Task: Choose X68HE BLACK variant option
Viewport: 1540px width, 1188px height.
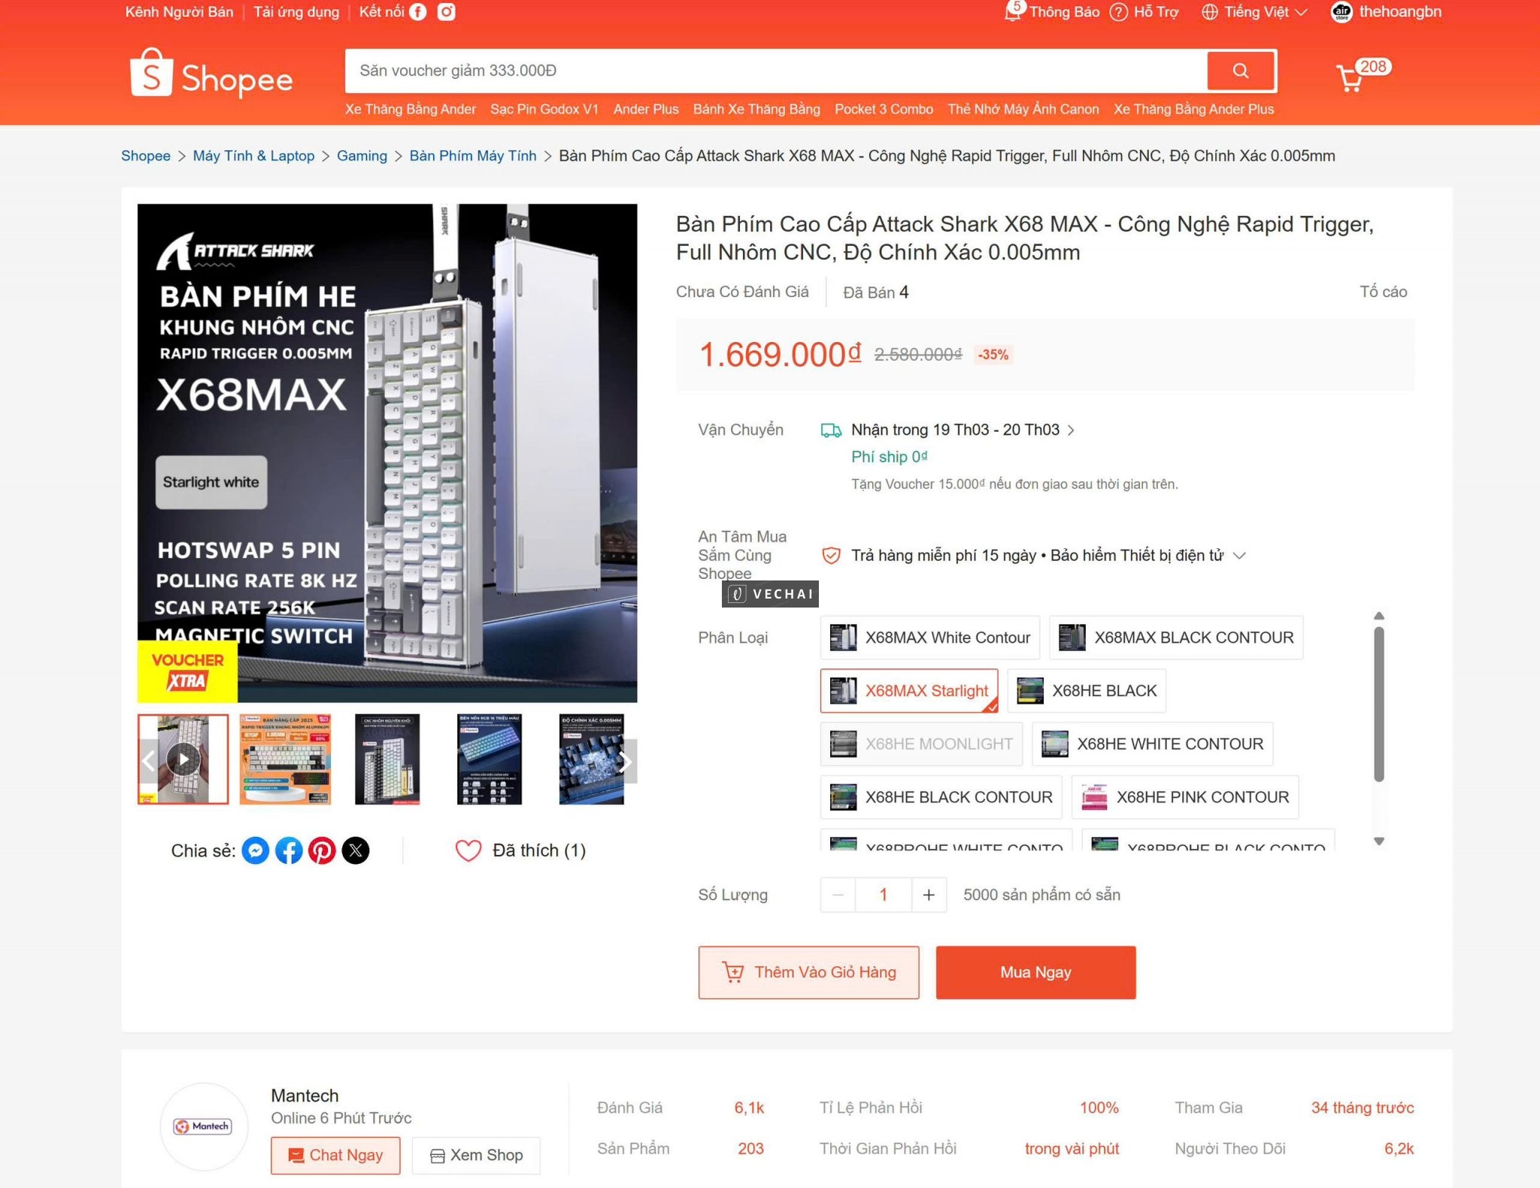Action: click(x=1087, y=691)
